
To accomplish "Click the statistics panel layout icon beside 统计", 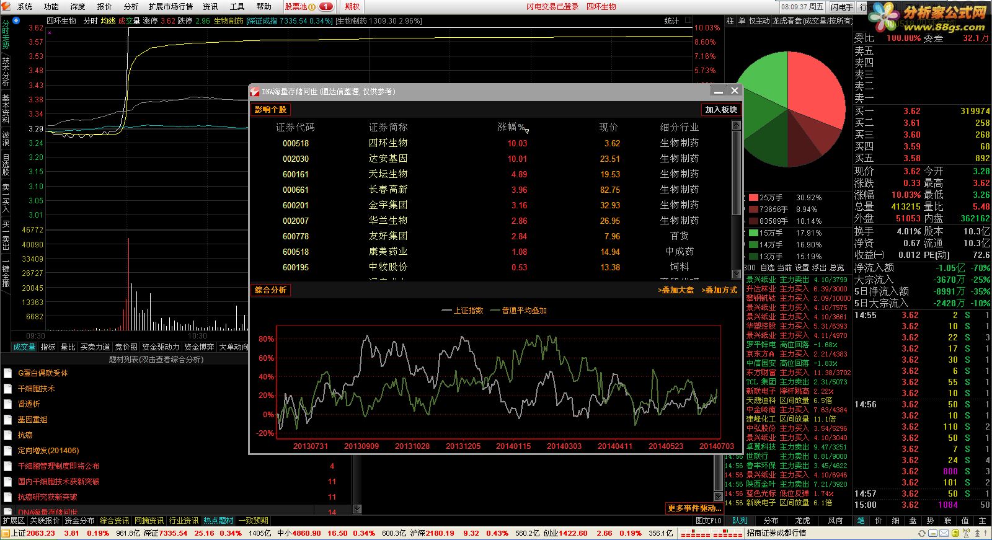I will (688, 20).
